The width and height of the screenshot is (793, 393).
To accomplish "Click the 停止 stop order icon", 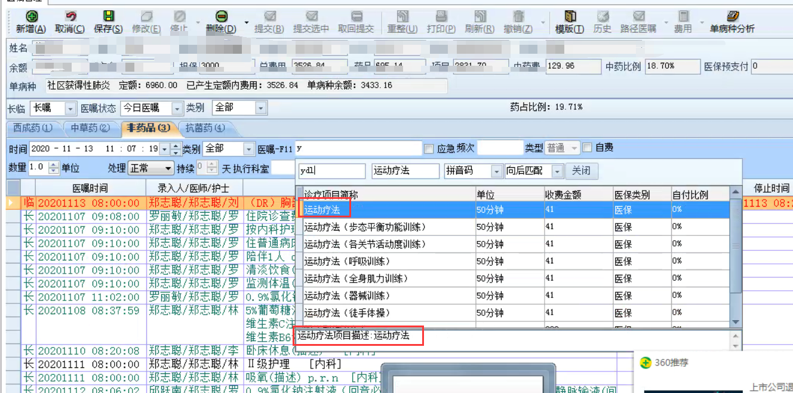I will coord(179,17).
